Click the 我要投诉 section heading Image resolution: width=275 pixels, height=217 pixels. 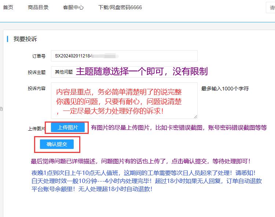[x=25, y=39]
